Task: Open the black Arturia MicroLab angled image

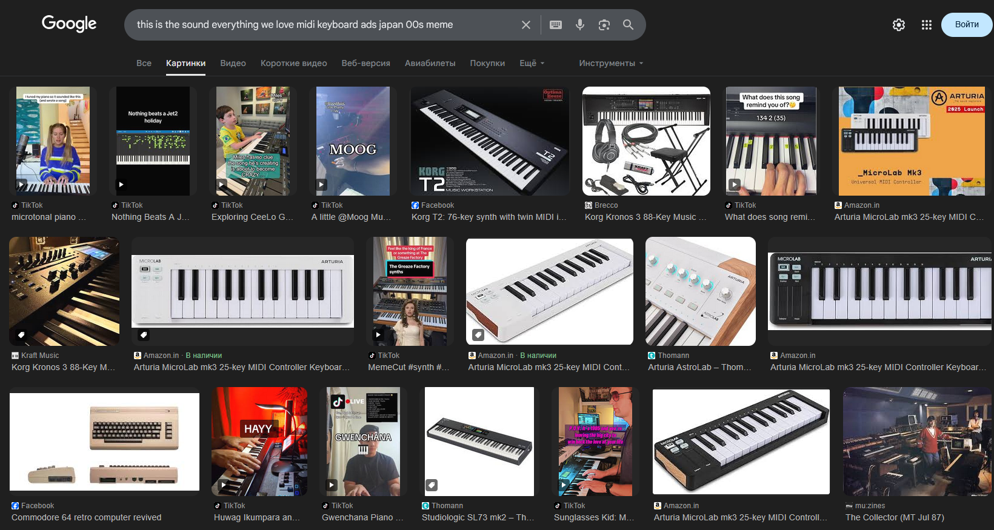Action: pyautogui.click(x=741, y=442)
